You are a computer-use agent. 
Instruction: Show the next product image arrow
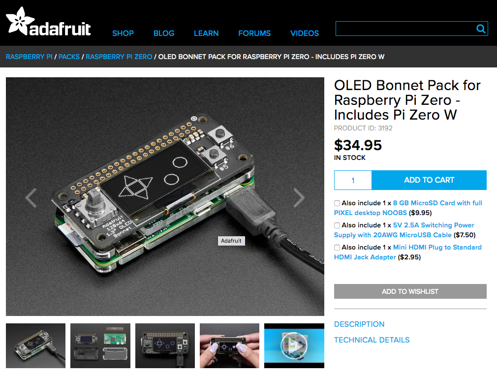tap(299, 198)
